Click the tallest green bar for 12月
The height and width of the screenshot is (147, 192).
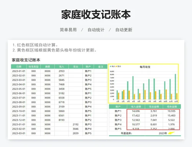pos(175,87)
